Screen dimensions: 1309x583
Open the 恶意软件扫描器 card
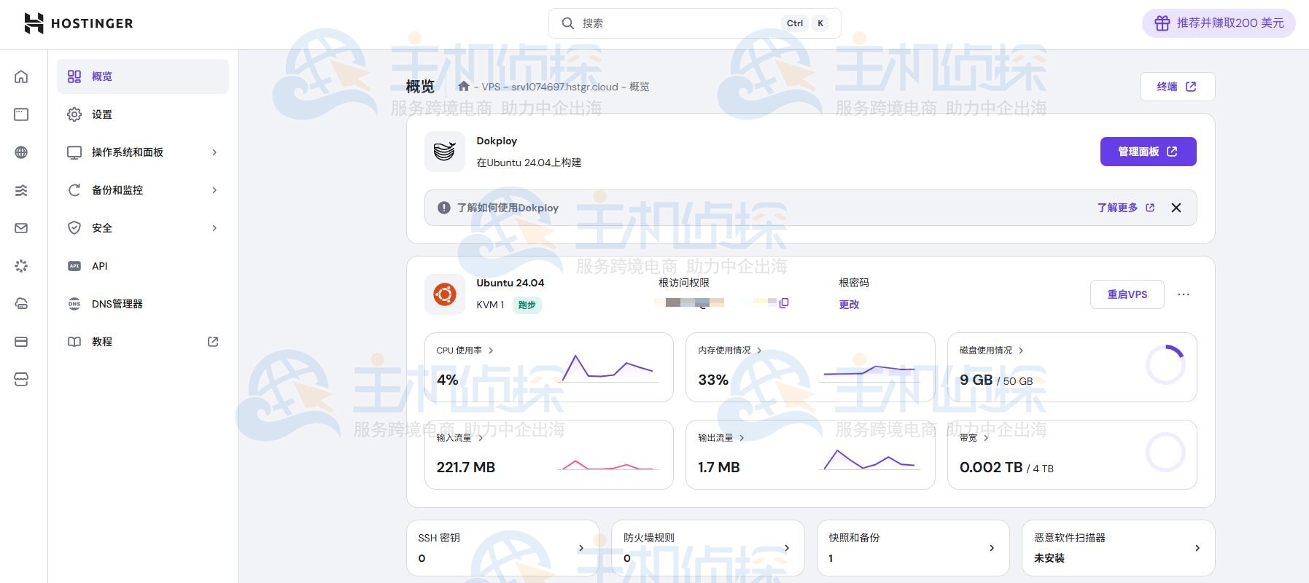click(x=1119, y=548)
